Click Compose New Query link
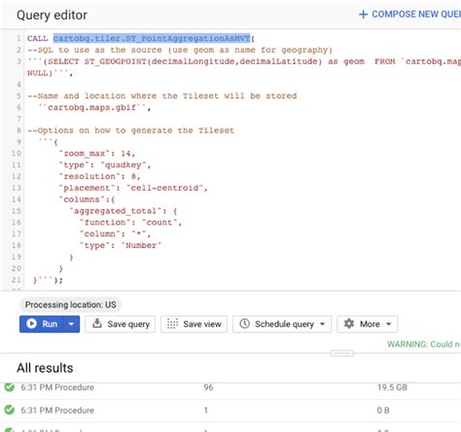The image size is (461, 432). (416, 15)
